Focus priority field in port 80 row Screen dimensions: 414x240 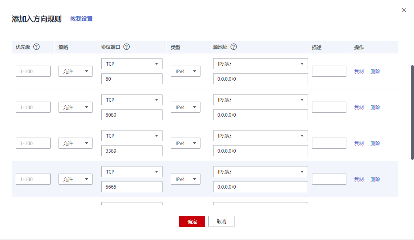pos(33,71)
